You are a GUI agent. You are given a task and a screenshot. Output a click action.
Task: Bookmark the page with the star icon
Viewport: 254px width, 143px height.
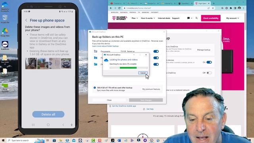213,8
